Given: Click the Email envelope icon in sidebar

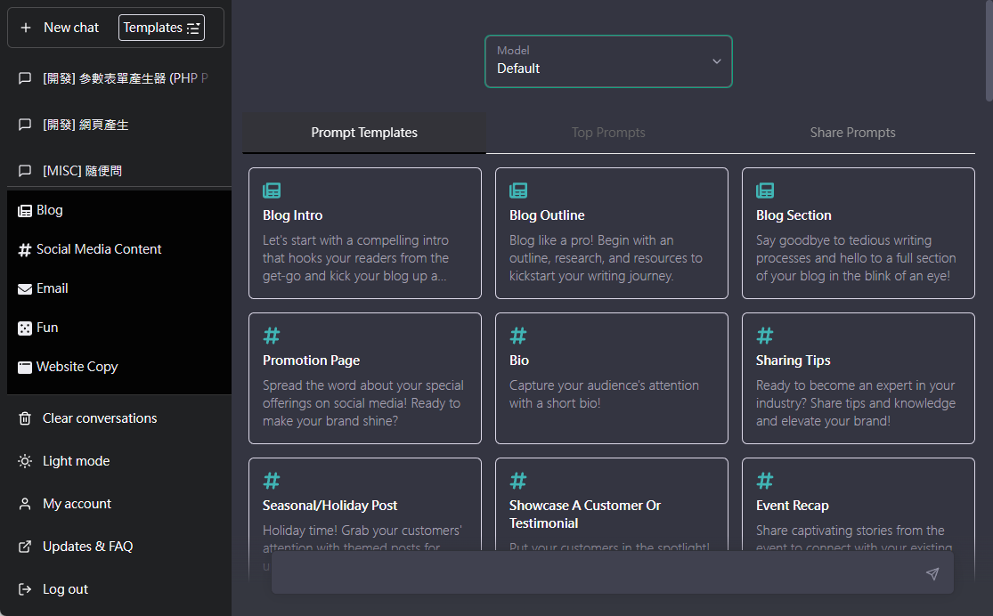Looking at the screenshot, I should click(x=25, y=288).
